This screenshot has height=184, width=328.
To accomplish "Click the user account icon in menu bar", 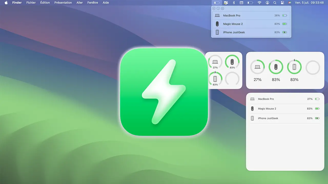I will click(x=268, y=3).
